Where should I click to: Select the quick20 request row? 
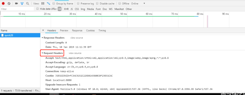pos(20,35)
